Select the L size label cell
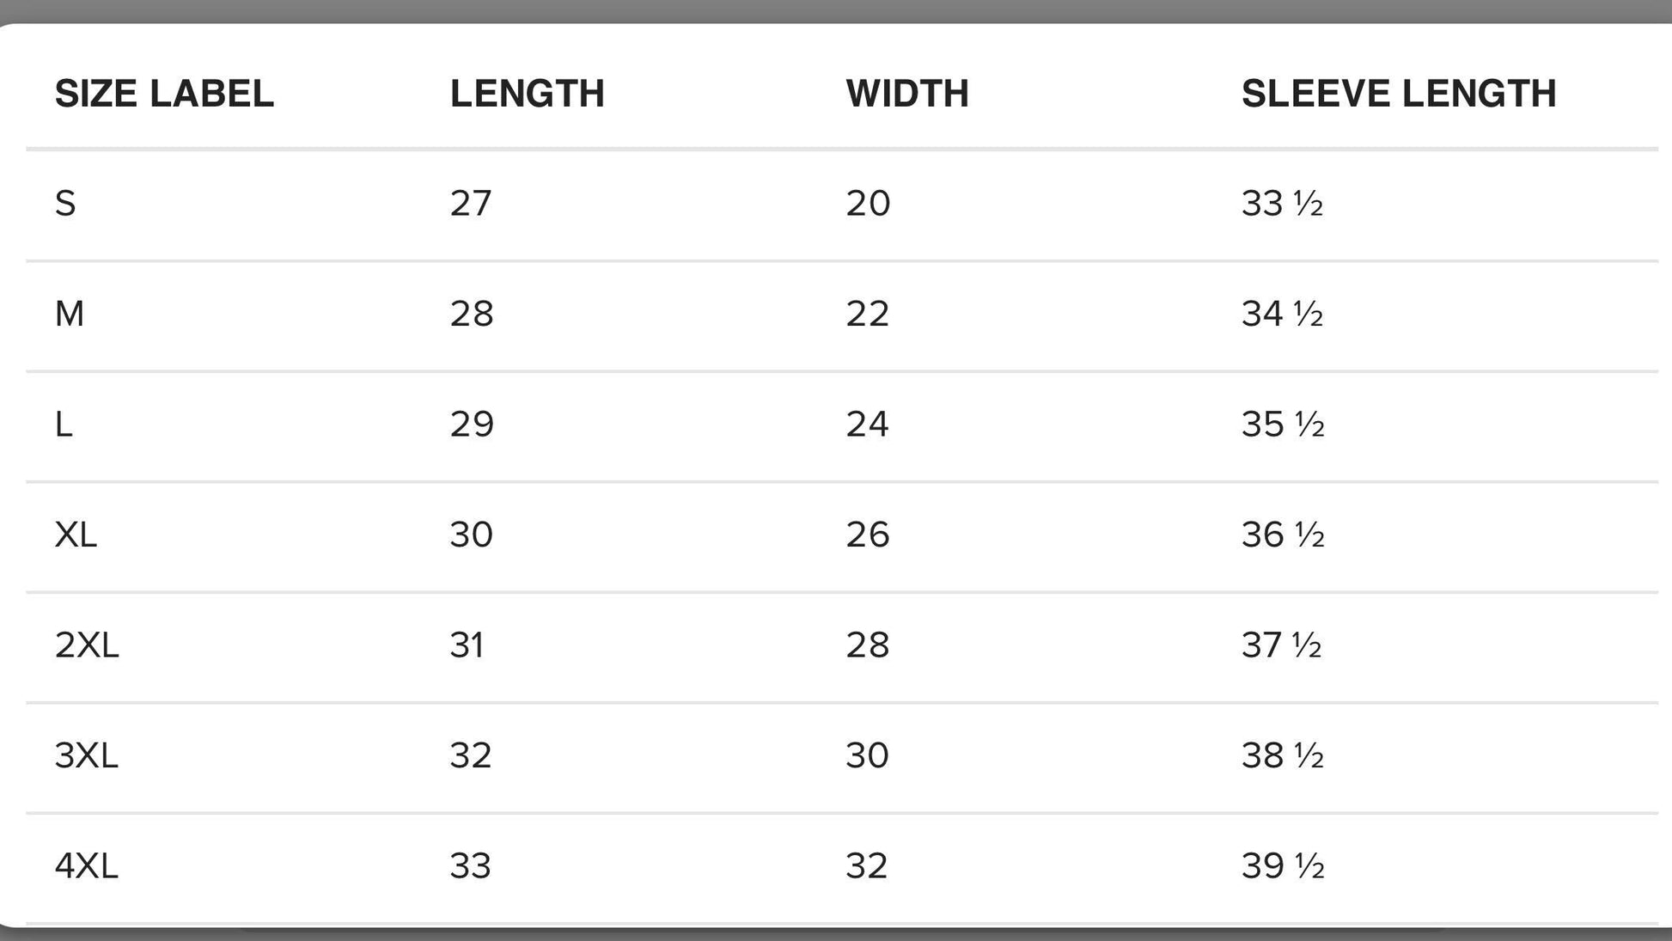Viewport: 1672px width, 941px height. [x=64, y=425]
